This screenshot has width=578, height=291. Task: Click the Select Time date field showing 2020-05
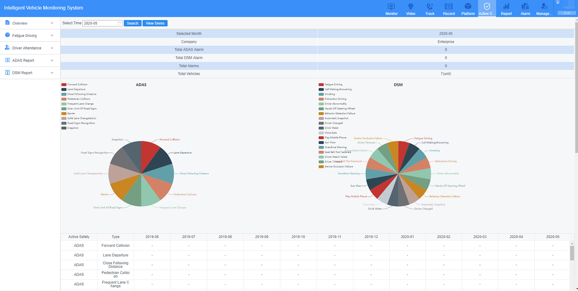tap(102, 23)
